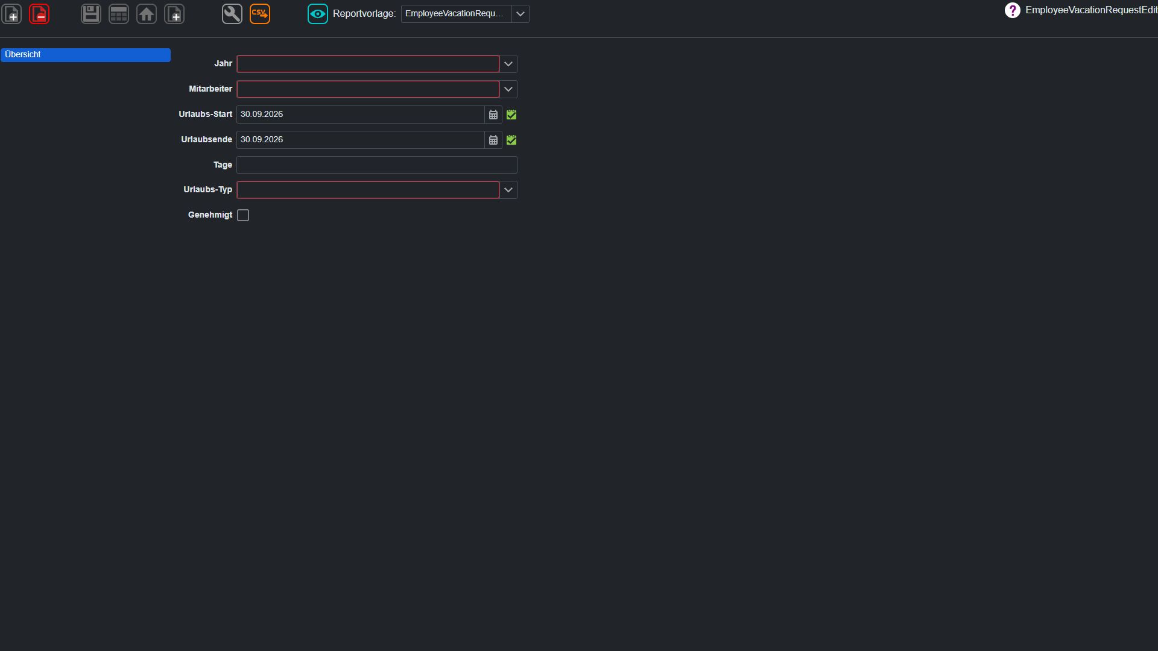This screenshot has height=651, width=1158.
Task: Click into the Mitarbeiter input field
Action: 368,89
